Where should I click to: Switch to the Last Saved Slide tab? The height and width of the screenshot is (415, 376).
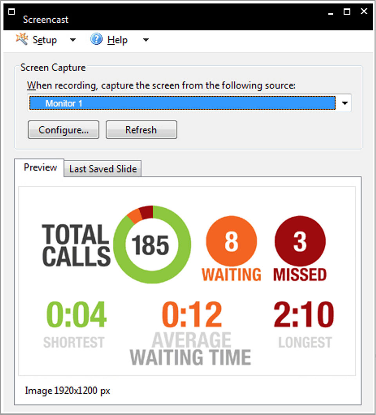pos(103,169)
